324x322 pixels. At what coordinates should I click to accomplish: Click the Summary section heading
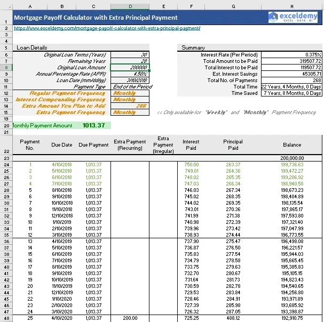pyautogui.click(x=193, y=47)
